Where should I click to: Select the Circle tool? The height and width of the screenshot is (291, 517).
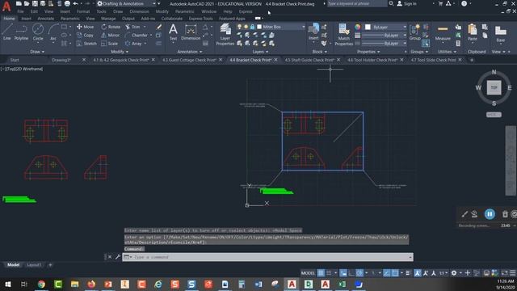38,32
